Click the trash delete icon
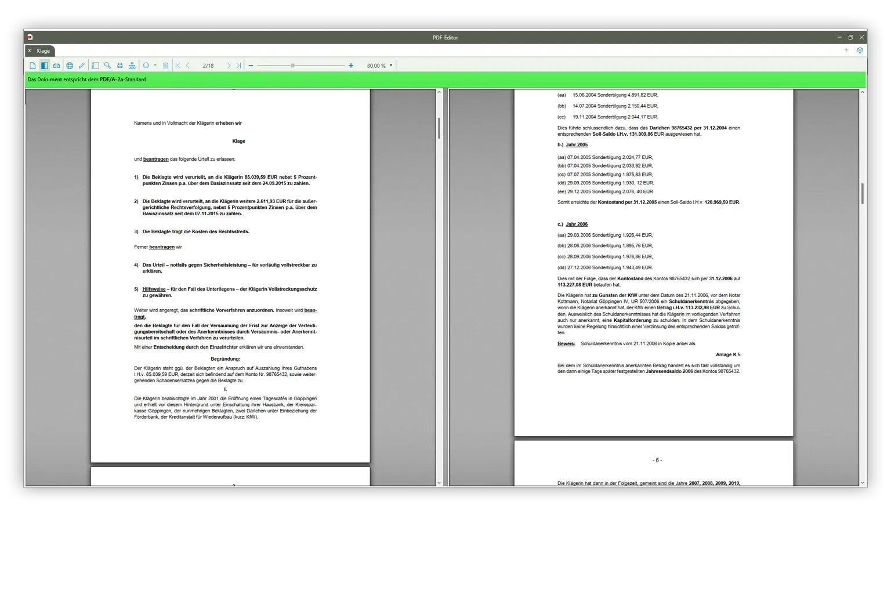The image size is (891, 594). 165,66
